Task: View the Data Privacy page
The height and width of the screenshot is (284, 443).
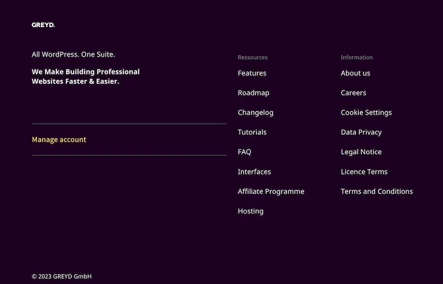Action: click(x=361, y=132)
